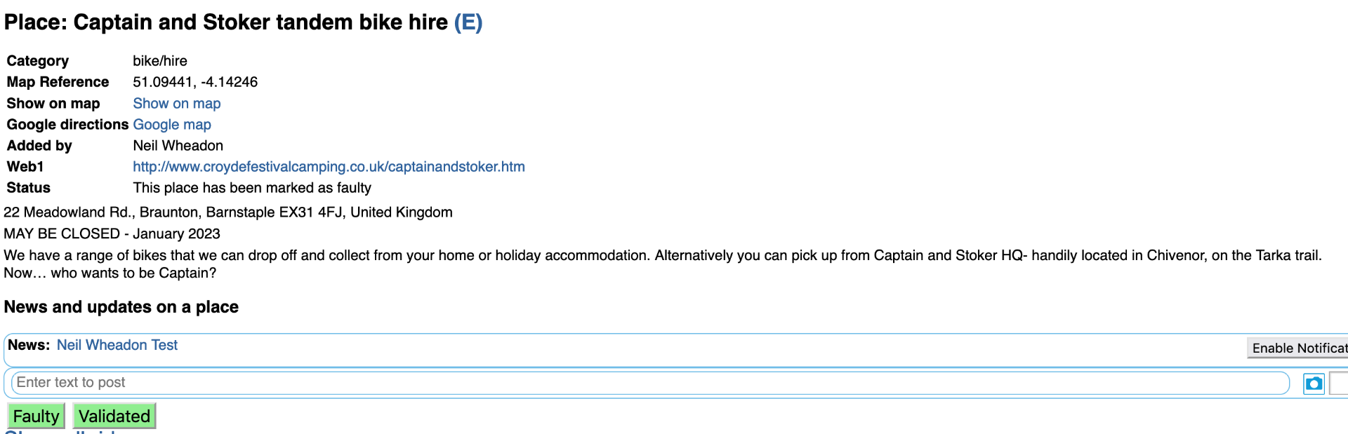Open the Show on map link
Viewport: 1348px width, 434px height.
[177, 104]
